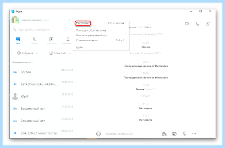Screen dimensions: 225x148
Task: Click the user profile avatar
Action: click(x=15, y=20)
